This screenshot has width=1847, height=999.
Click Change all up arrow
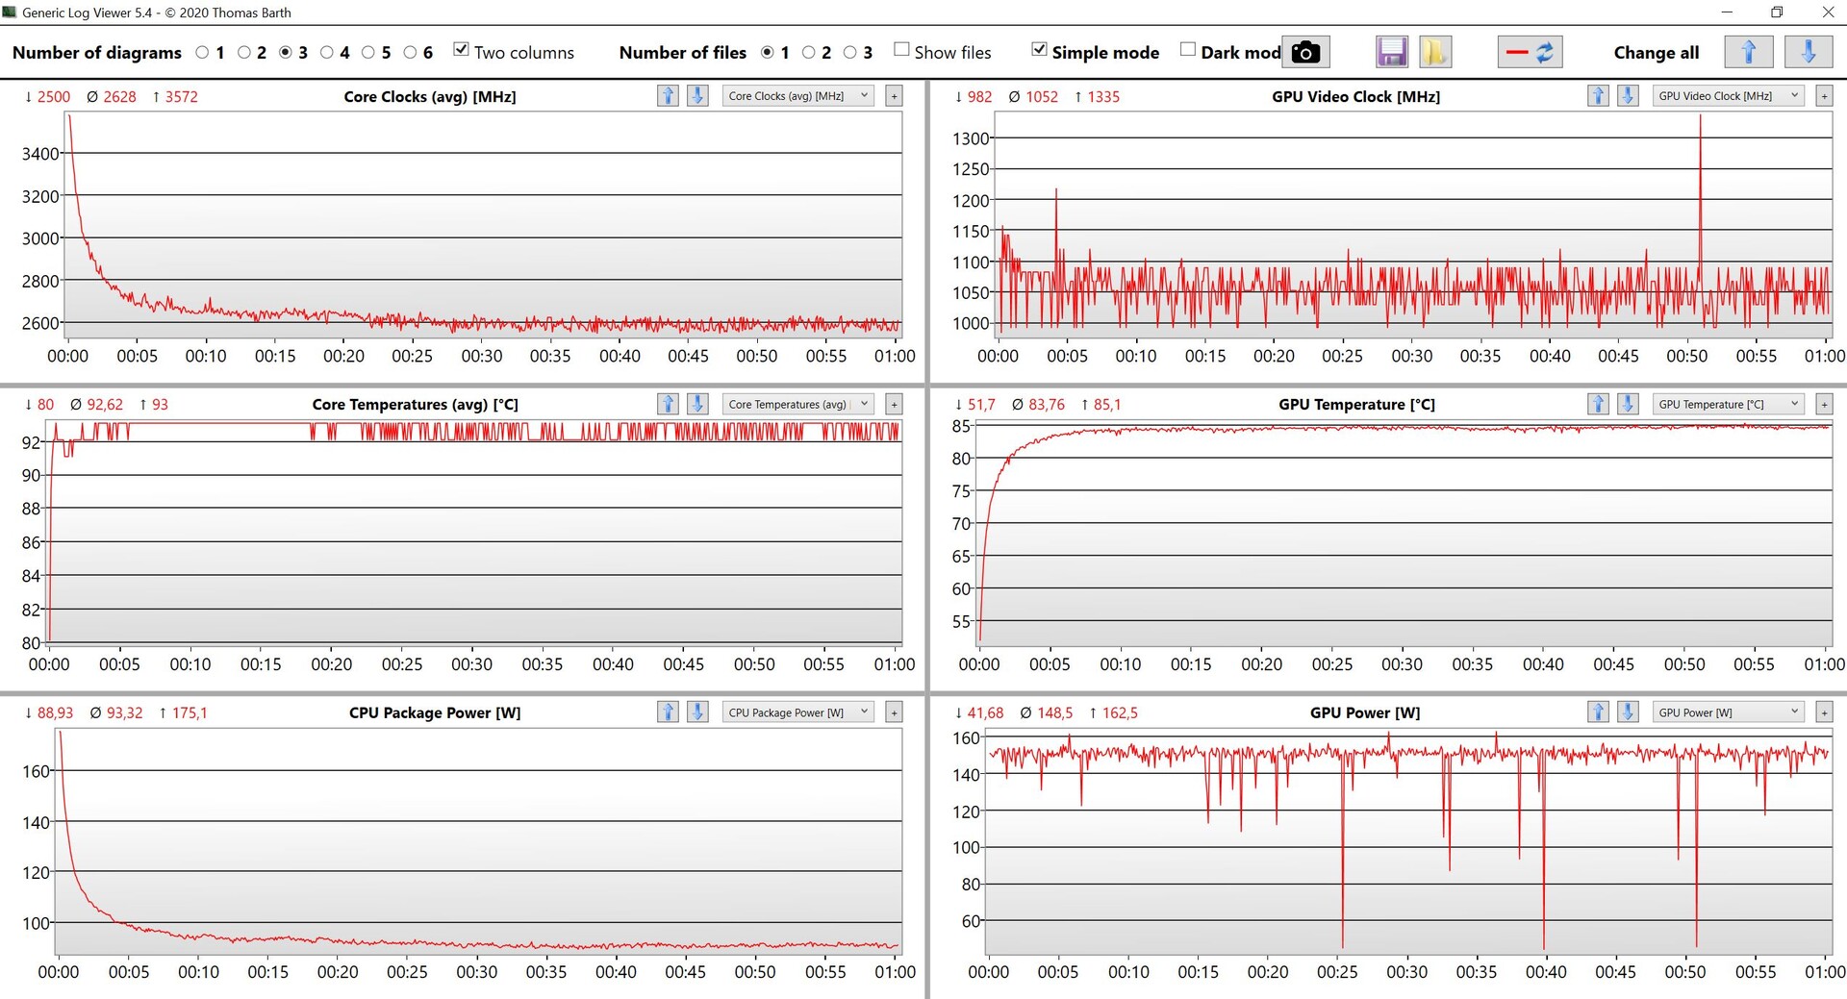tap(1749, 52)
